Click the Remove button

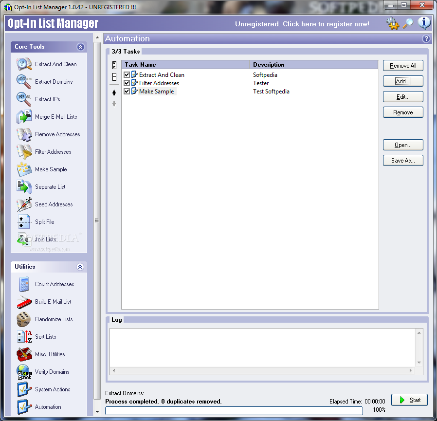(x=403, y=112)
